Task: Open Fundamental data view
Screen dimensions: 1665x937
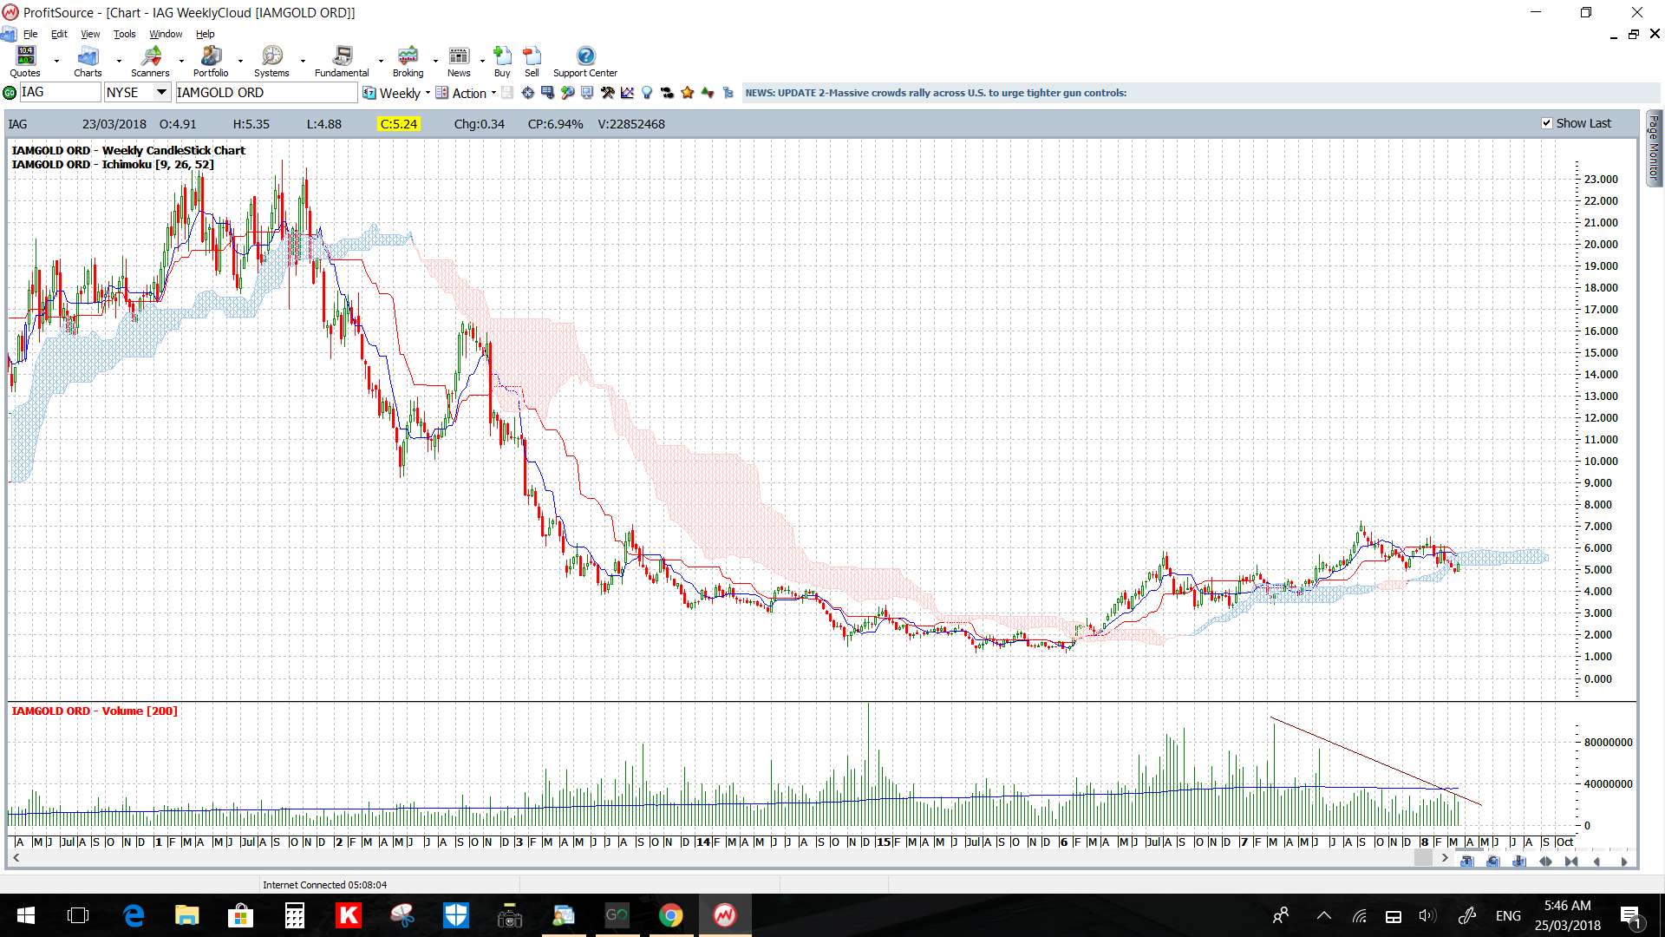Action: [342, 62]
